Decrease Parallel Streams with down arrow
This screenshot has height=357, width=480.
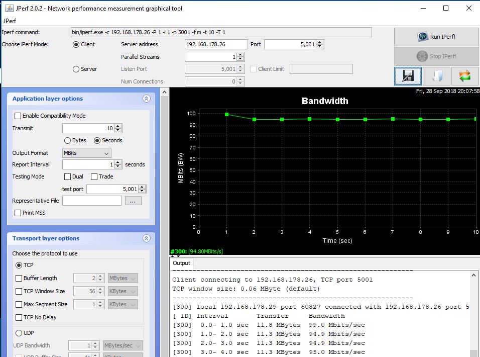coord(241,59)
